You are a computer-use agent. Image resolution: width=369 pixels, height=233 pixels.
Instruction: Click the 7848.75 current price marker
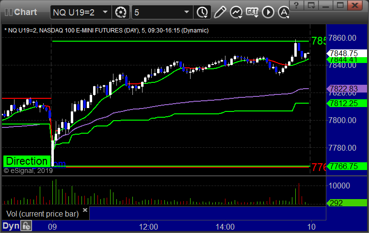346,53
